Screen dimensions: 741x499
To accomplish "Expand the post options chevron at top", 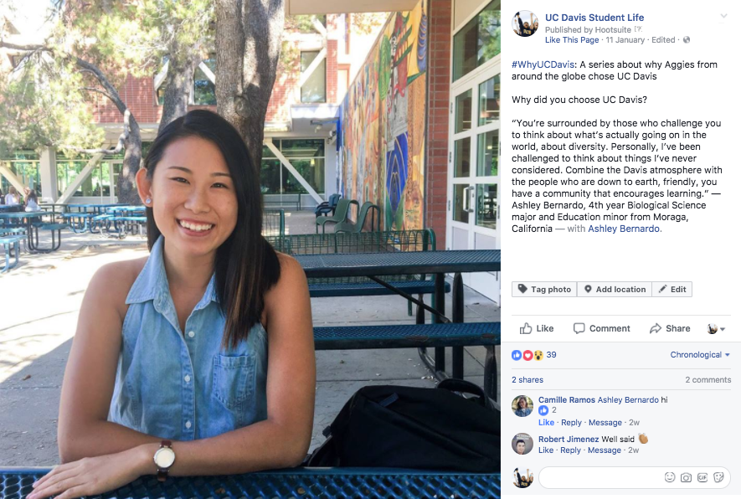I will click(723, 17).
